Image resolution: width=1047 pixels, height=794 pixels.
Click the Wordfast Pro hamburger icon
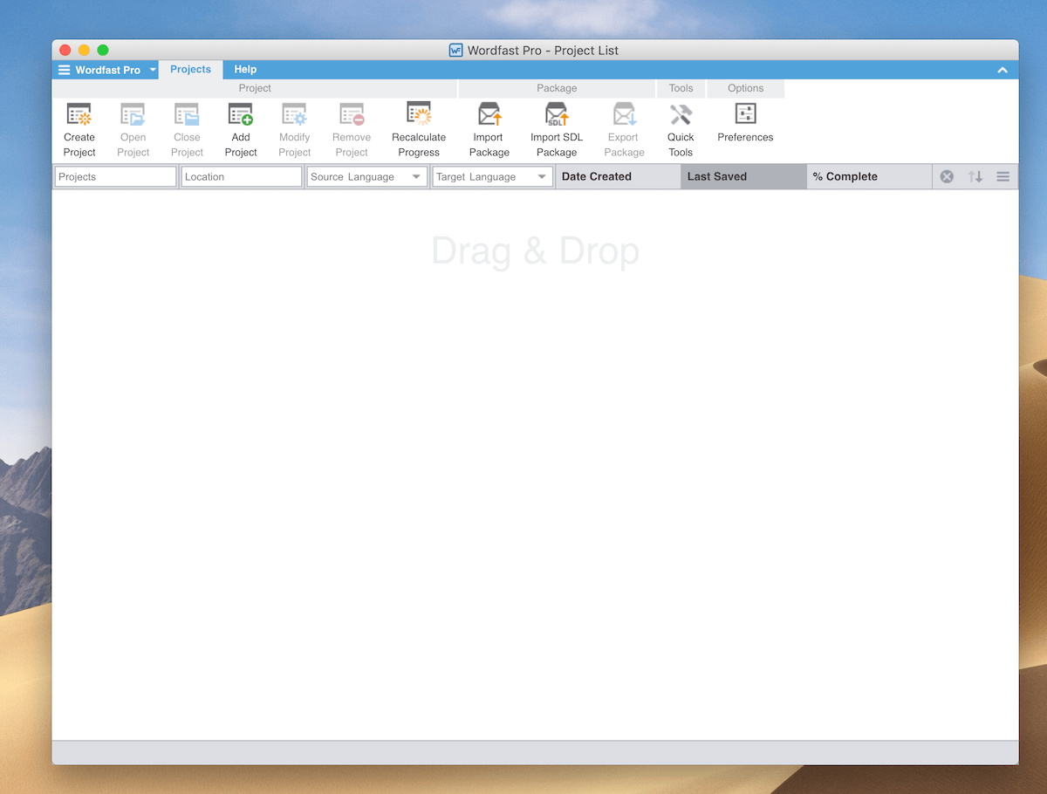[x=64, y=70]
